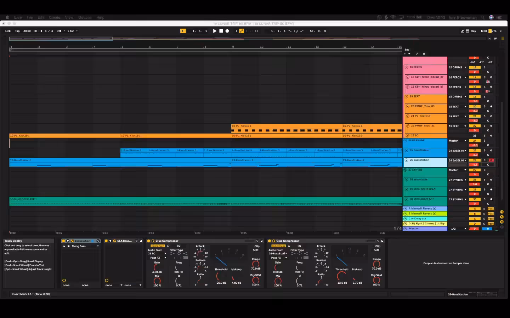Open the File menu

click(30, 17)
